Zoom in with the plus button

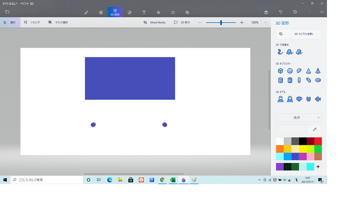242,22
